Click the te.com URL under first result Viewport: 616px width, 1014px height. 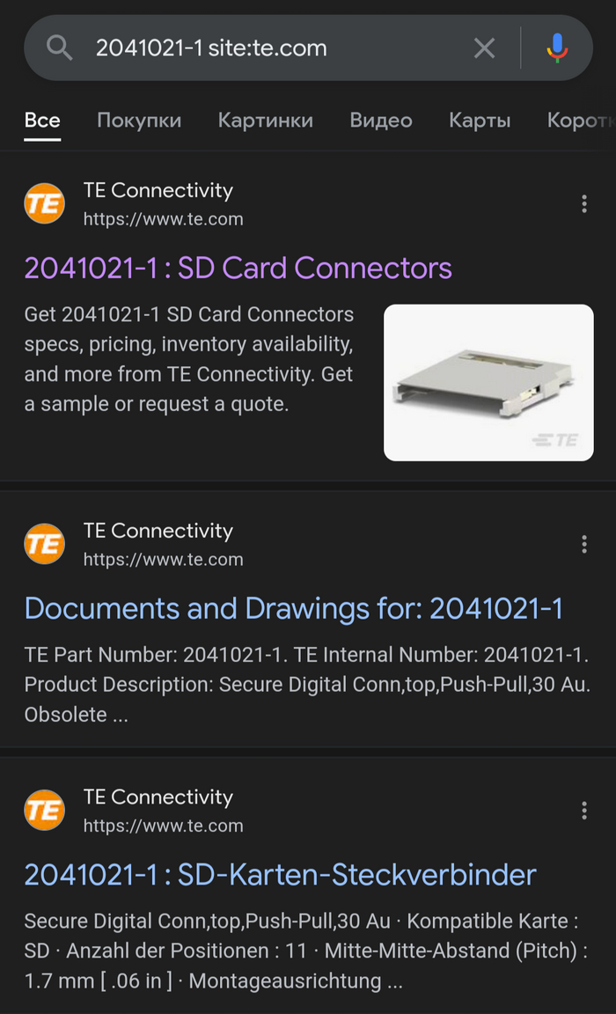coord(163,219)
